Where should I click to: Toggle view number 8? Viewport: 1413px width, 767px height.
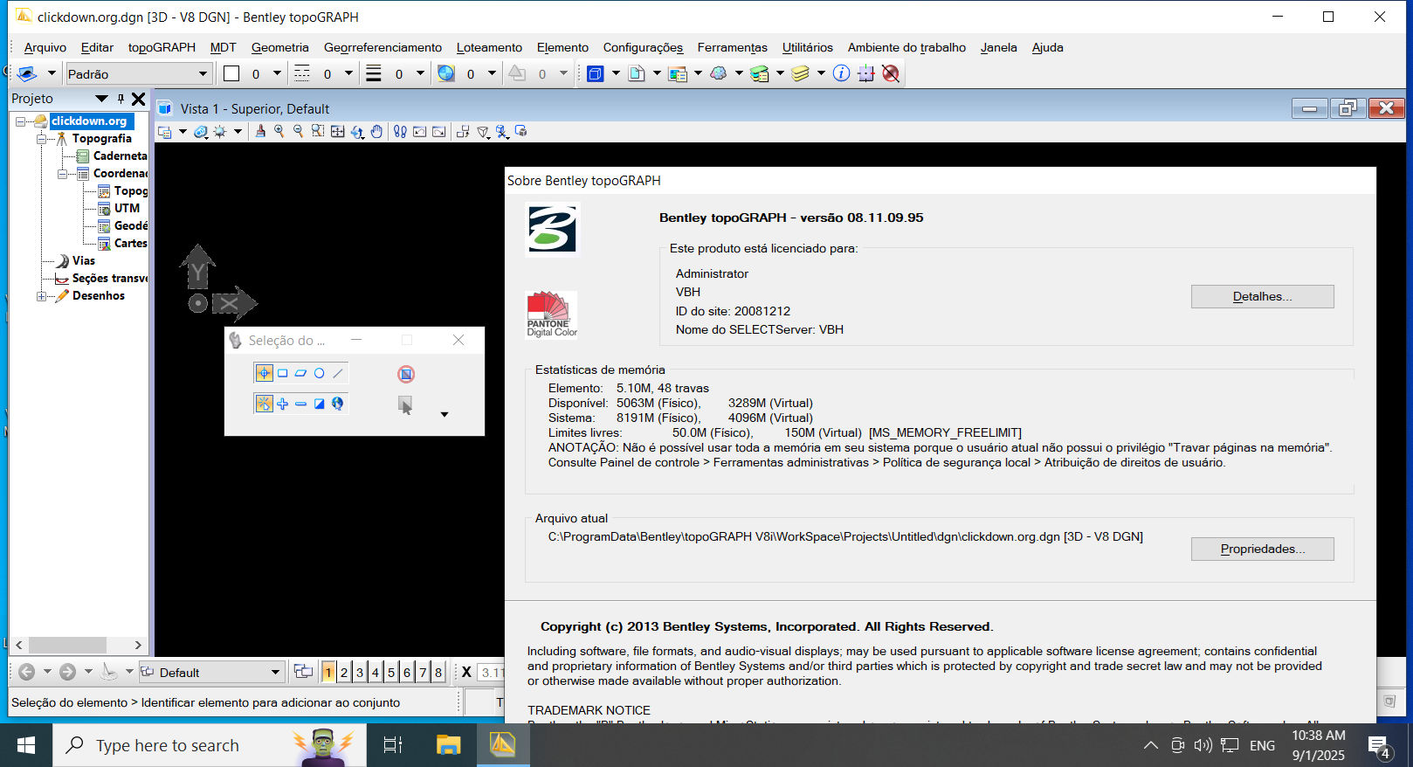[438, 672]
